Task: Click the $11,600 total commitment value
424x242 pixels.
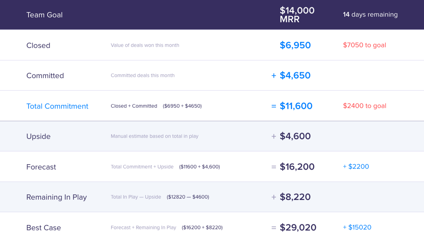Action: click(296, 106)
